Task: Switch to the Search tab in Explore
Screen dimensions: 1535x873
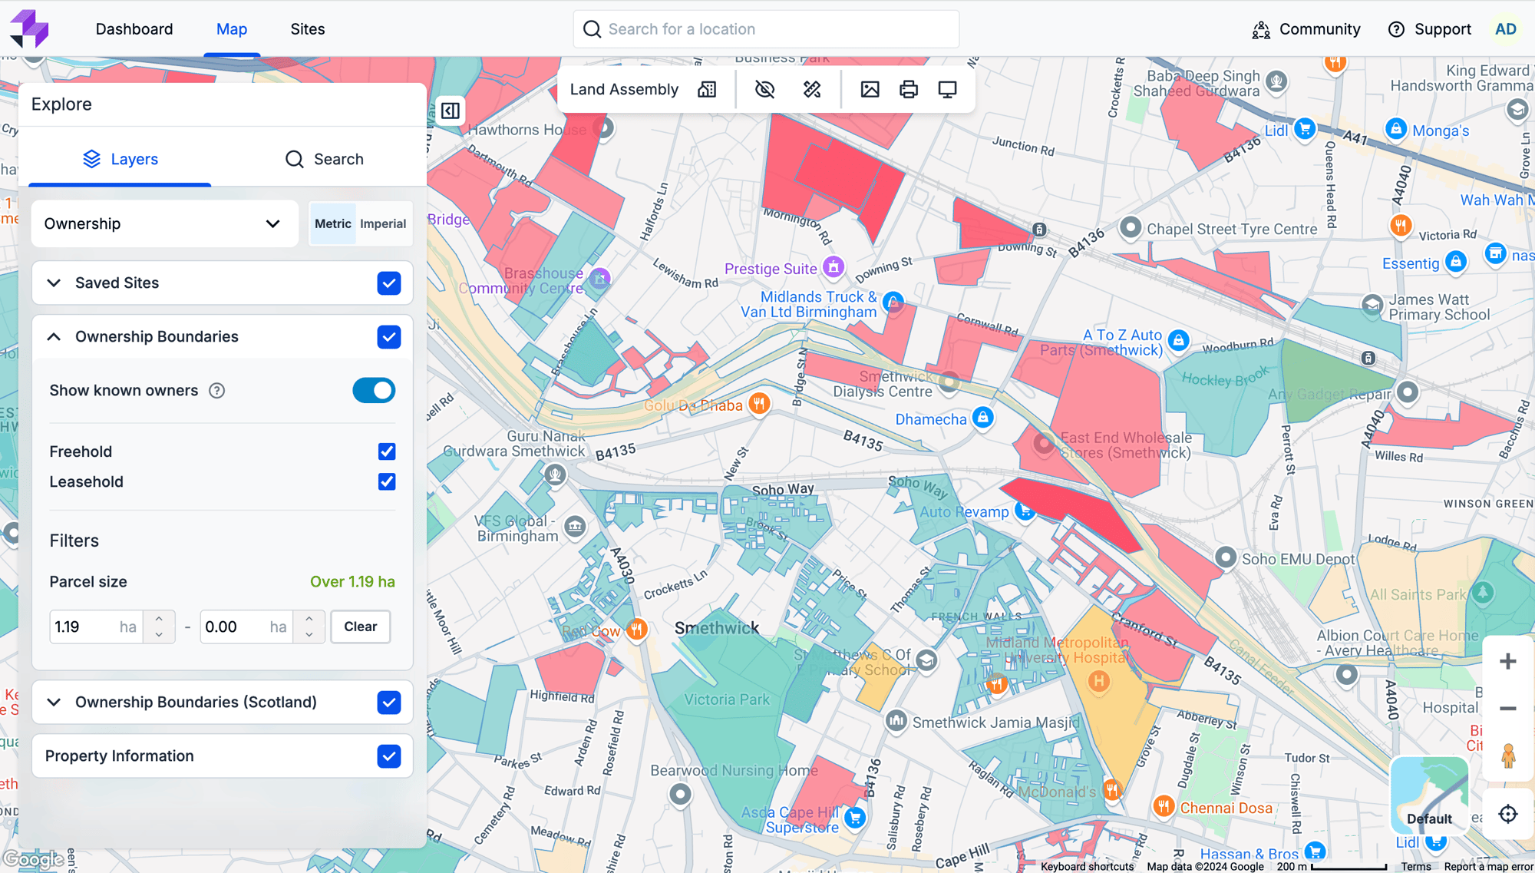Action: [324, 159]
